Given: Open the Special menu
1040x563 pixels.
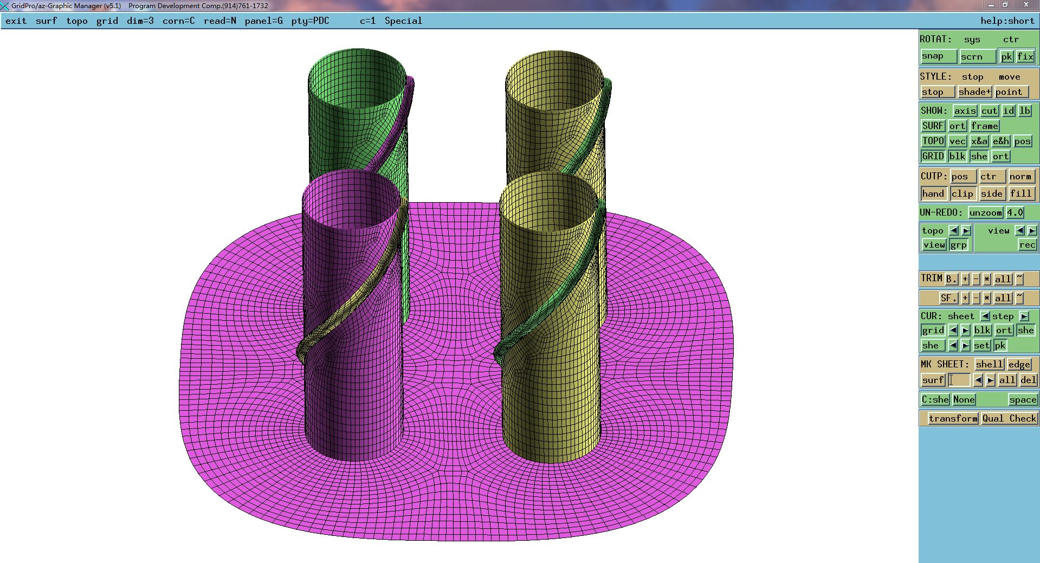Looking at the screenshot, I should [x=403, y=21].
